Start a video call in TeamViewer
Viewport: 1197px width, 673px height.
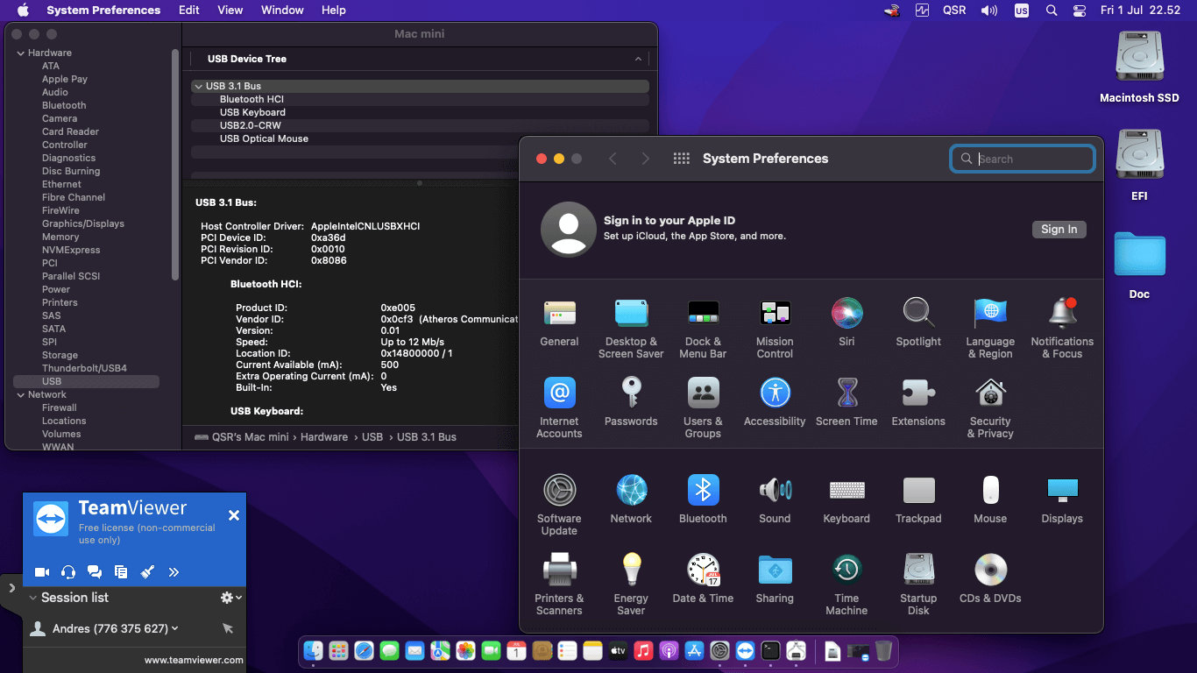41,571
